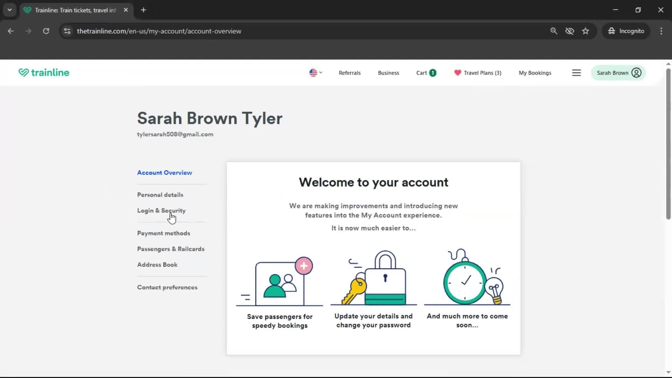
Task: Click the search magnifier in the address bar
Action: (x=554, y=31)
